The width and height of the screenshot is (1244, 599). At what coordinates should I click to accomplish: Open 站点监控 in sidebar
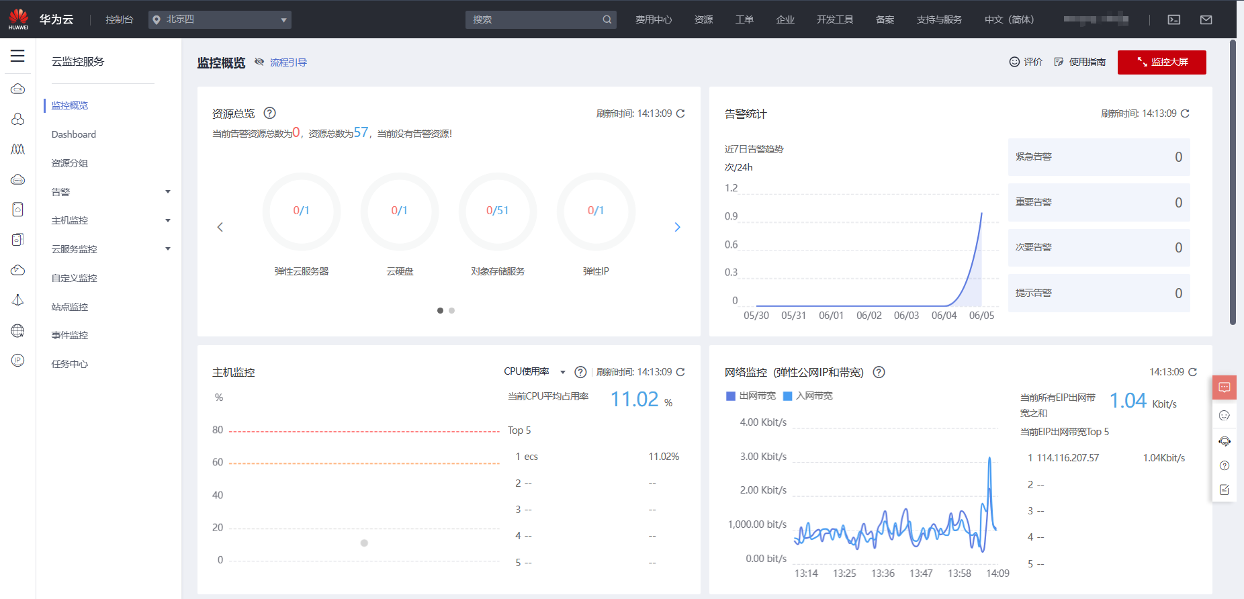click(x=70, y=307)
